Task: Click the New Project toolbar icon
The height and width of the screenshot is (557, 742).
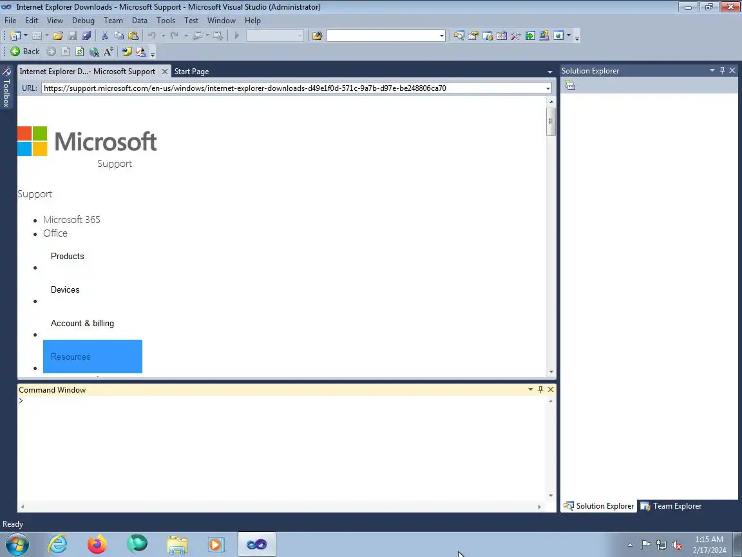Action: 15,35
